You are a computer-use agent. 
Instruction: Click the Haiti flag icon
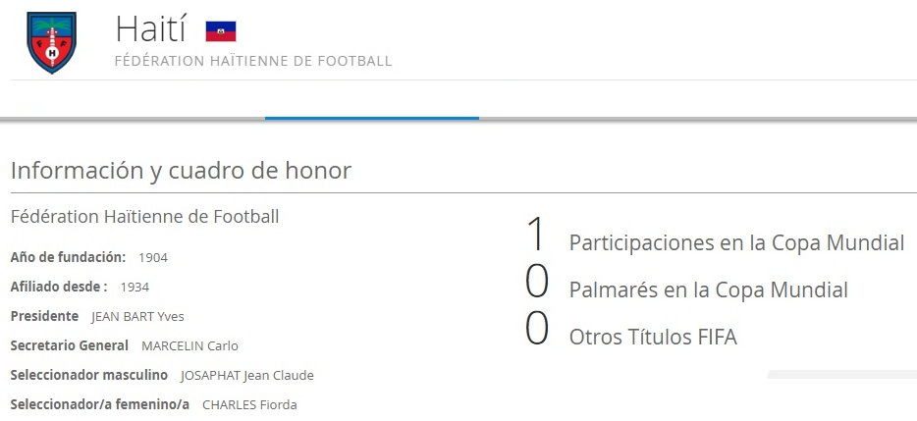click(220, 31)
